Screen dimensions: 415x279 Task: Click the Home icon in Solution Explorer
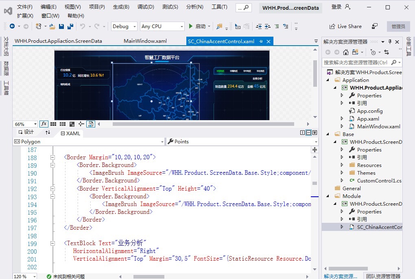click(x=345, y=52)
